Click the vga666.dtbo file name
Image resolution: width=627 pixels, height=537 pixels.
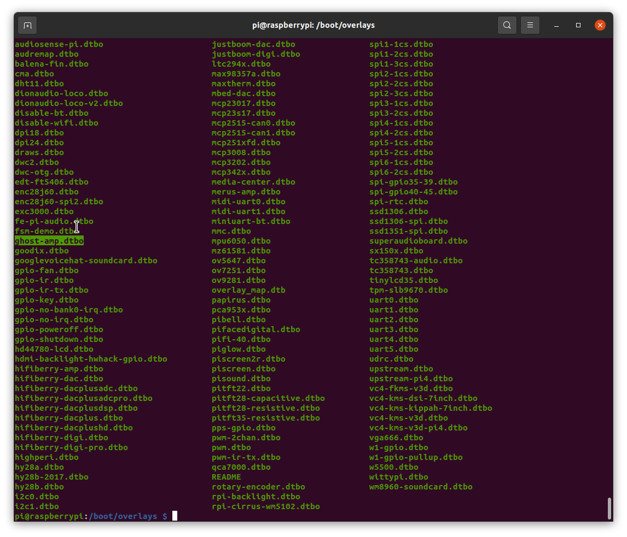point(396,438)
